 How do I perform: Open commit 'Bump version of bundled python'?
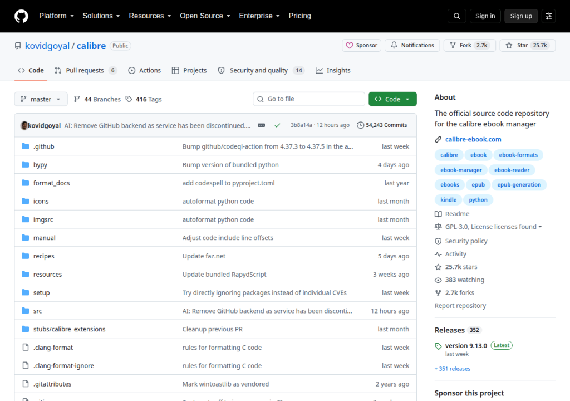[x=230, y=165]
